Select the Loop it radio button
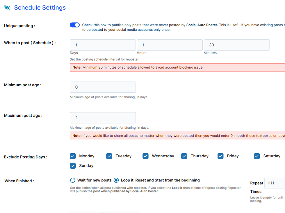 (x=116, y=180)
